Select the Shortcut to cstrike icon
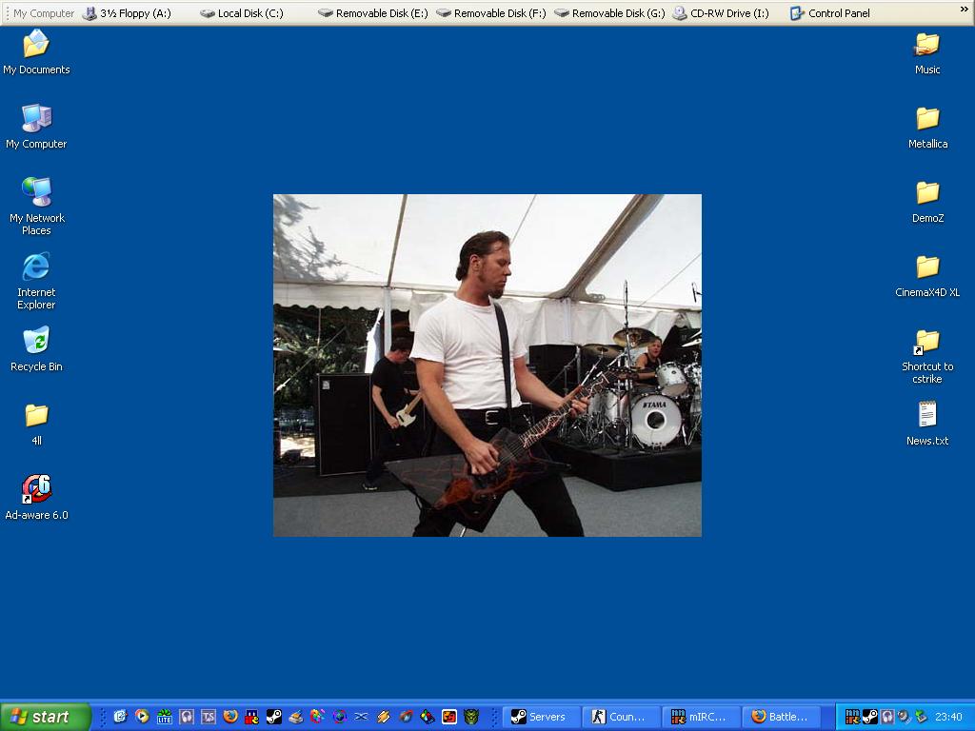The image size is (975, 731). 927,356
